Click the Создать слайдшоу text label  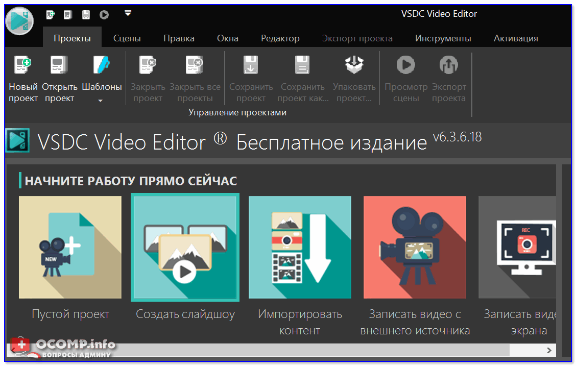[x=185, y=314]
